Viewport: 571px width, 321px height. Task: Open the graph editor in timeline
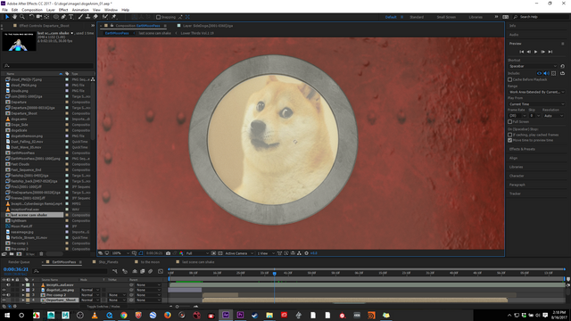[x=161, y=271]
